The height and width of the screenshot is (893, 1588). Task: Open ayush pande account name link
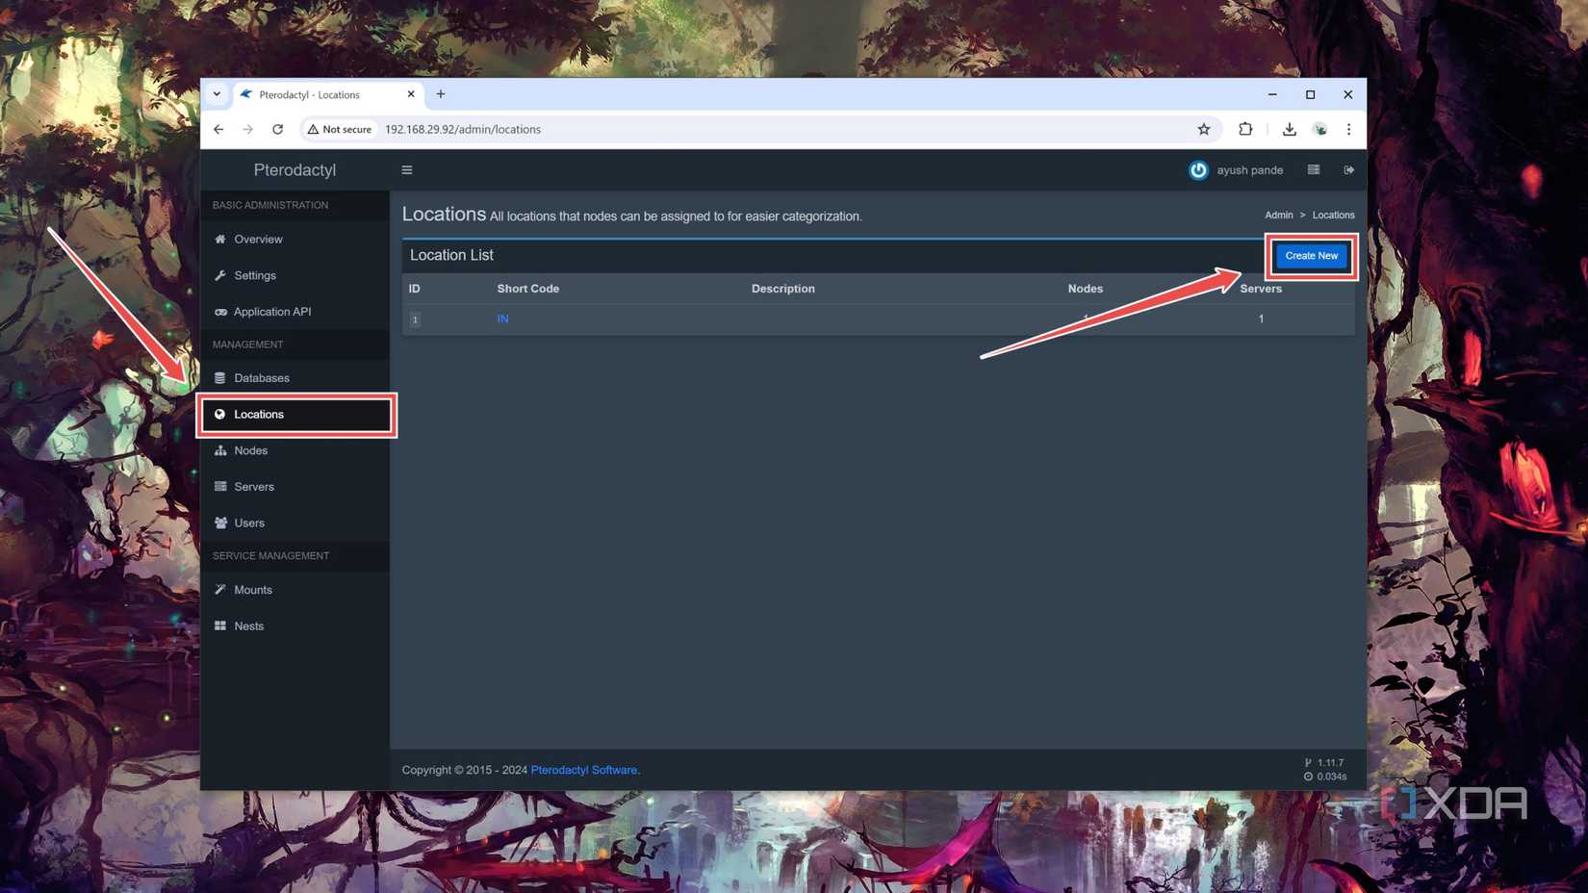[x=1249, y=170]
